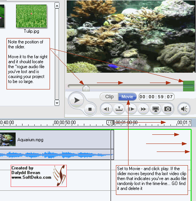Click the timecode field 00:00:59:07
196x201 pixels.
click(156, 97)
